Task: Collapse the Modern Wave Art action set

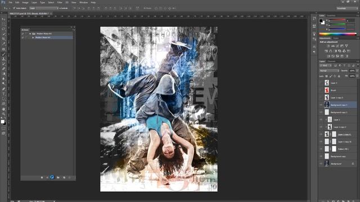Action: (x=30, y=34)
